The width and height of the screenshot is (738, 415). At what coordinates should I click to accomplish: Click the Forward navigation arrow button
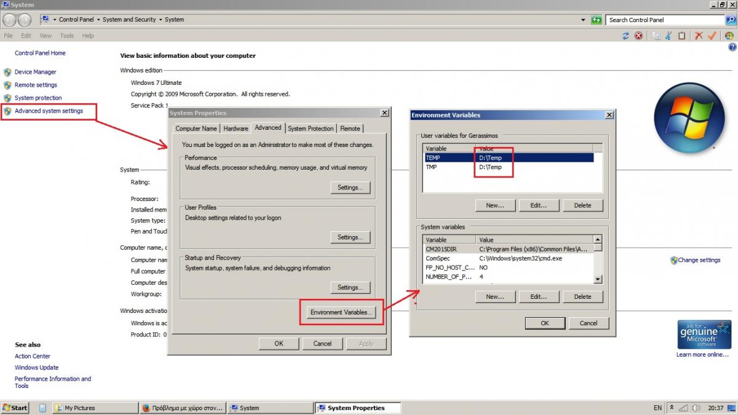24,20
